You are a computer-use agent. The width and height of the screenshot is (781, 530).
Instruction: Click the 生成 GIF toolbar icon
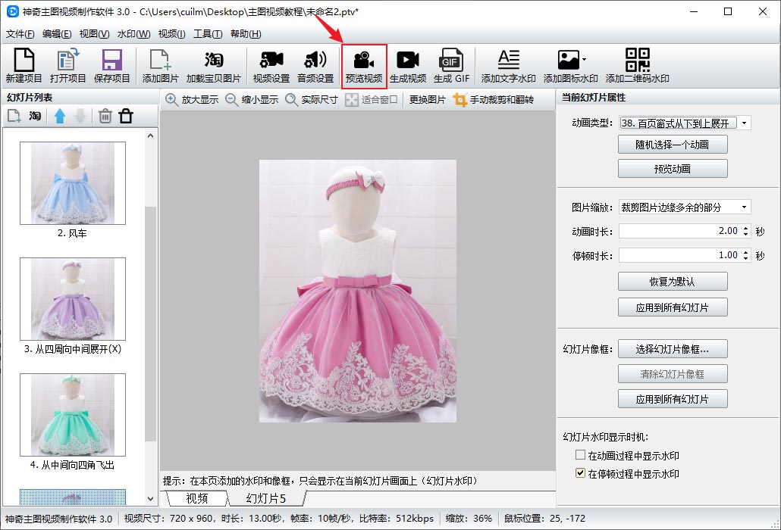pos(451,67)
